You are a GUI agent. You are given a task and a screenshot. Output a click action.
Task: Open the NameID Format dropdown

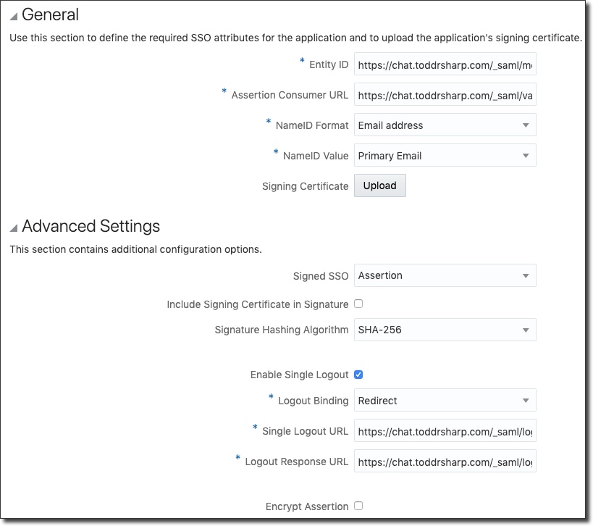tap(445, 125)
